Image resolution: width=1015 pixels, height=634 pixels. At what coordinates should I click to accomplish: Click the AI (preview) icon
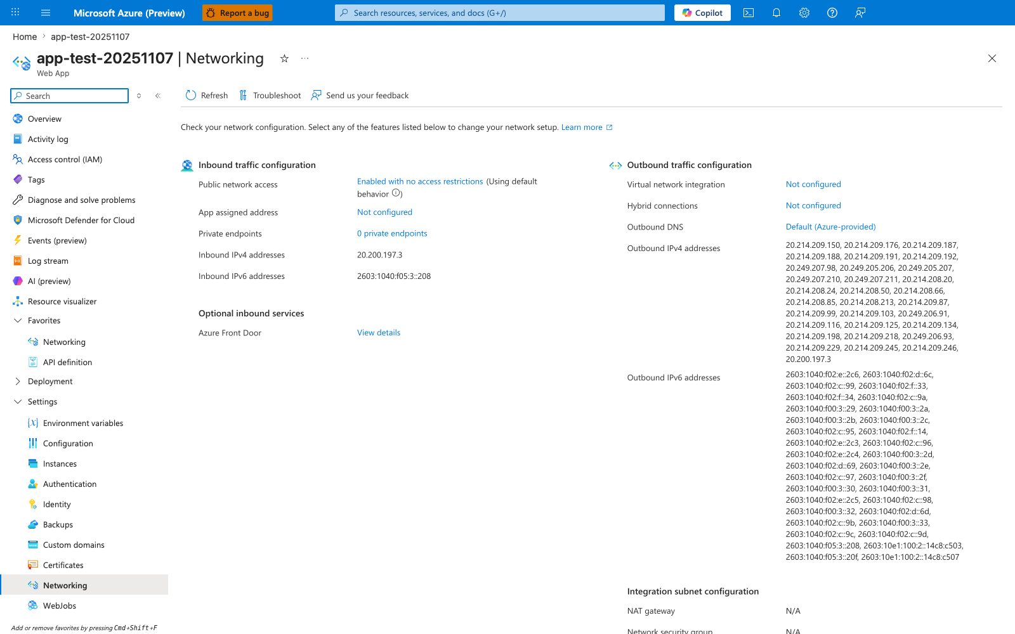18,281
